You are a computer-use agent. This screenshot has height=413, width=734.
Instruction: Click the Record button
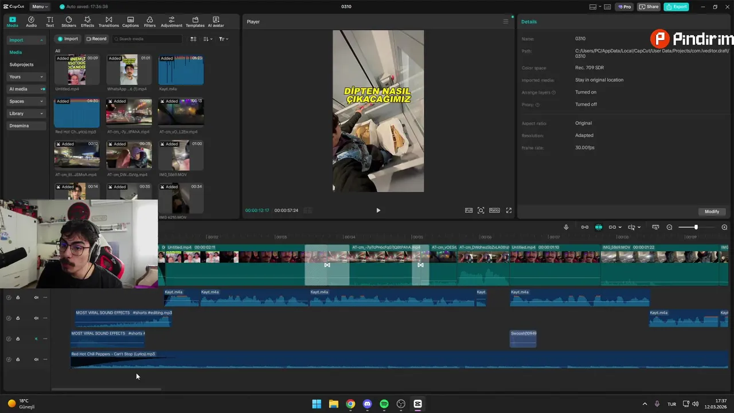click(x=96, y=39)
